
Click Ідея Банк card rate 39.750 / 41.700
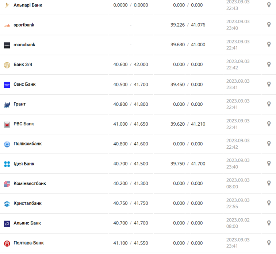point(188,164)
